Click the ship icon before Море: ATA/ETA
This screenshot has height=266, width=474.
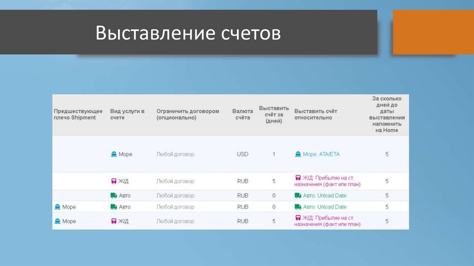(298, 154)
